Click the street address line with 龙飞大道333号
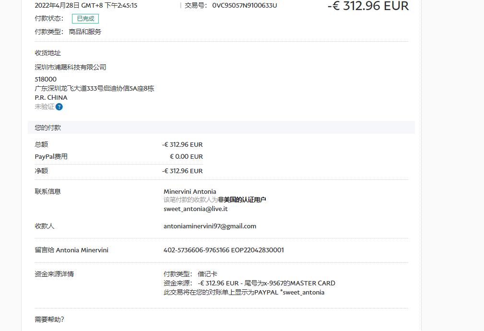The image size is (484, 331). click(x=94, y=88)
